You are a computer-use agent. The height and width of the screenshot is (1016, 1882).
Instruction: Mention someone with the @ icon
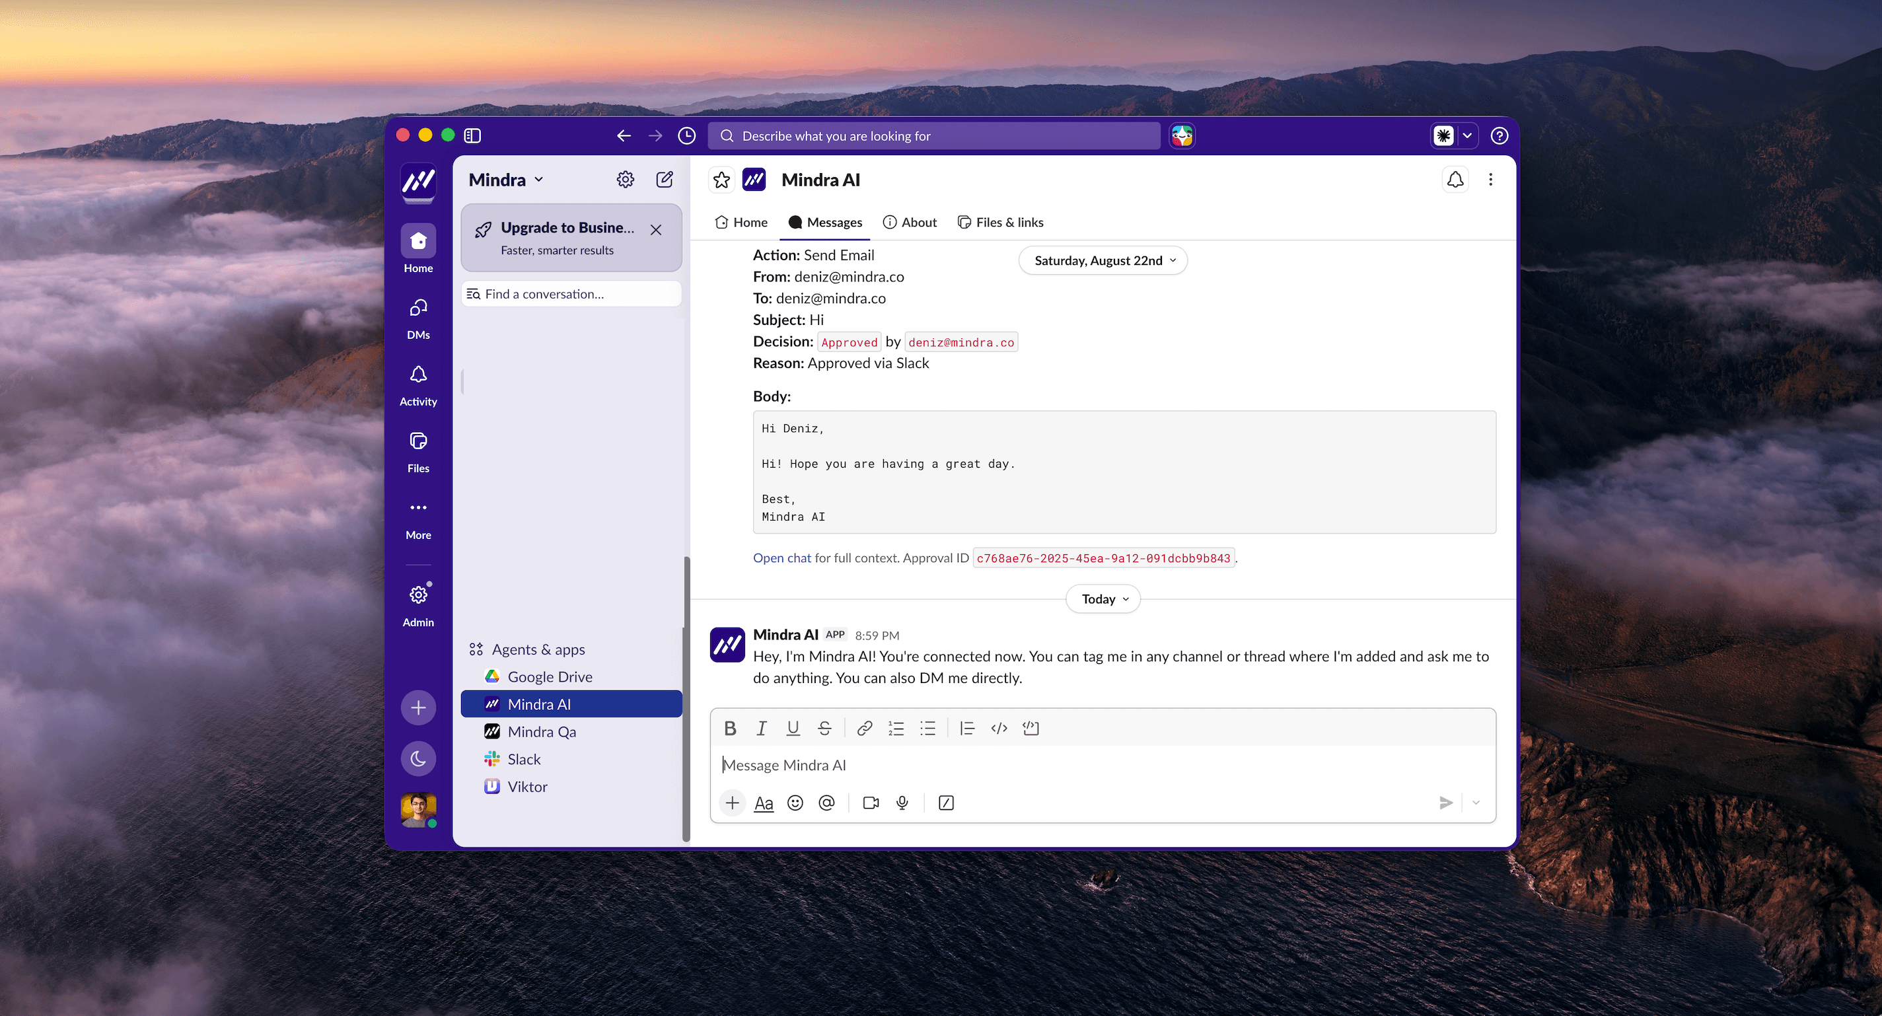(826, 803)
